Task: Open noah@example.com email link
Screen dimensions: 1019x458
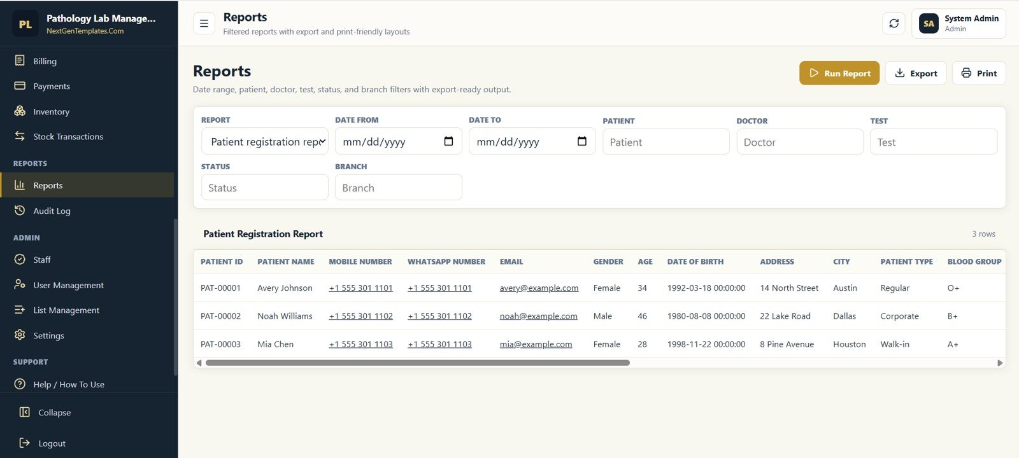Action: click(538, 316)
